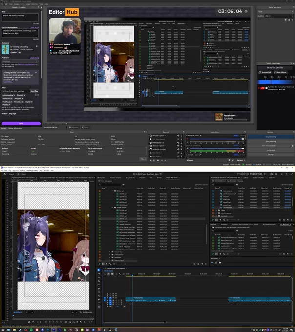Click the tags search input field

click(x=16, y=91)
